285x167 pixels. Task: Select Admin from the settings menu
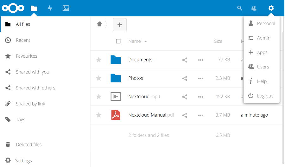(263, 38)
